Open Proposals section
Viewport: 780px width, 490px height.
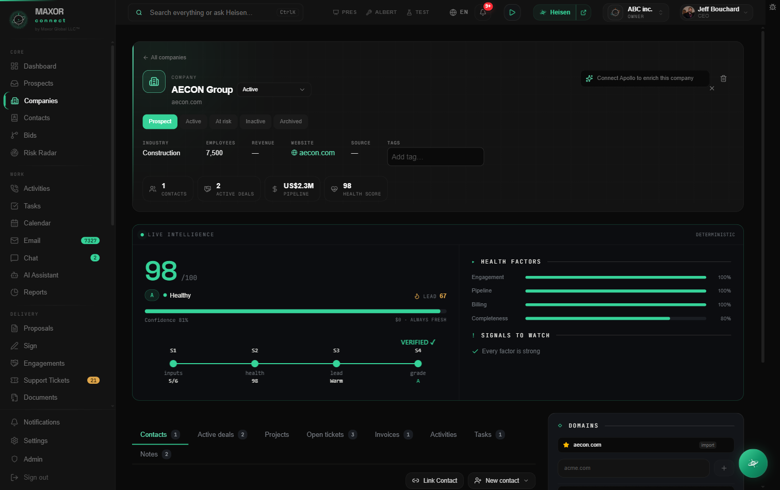click(x=38, y=328)
